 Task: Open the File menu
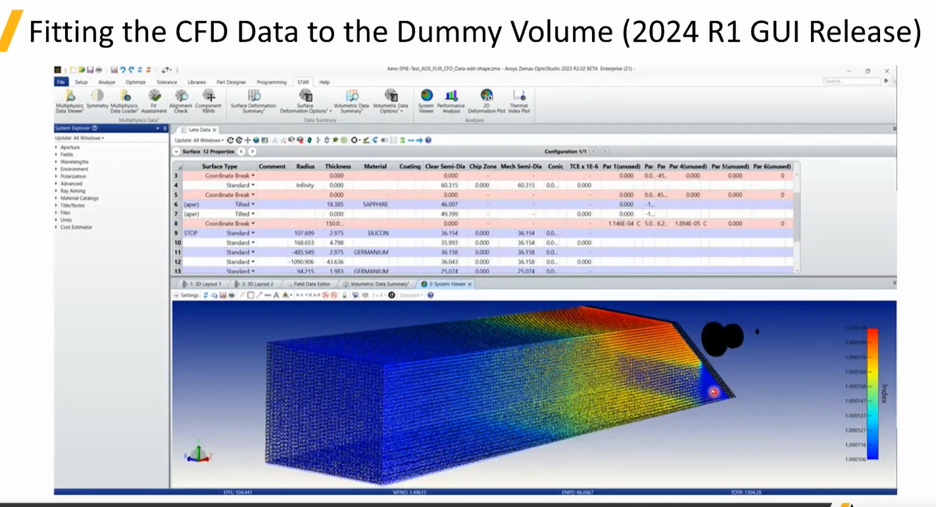61,82
